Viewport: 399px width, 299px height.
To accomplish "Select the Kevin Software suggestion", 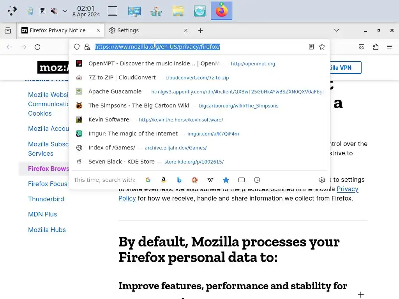I will click(x=199, y=120).
